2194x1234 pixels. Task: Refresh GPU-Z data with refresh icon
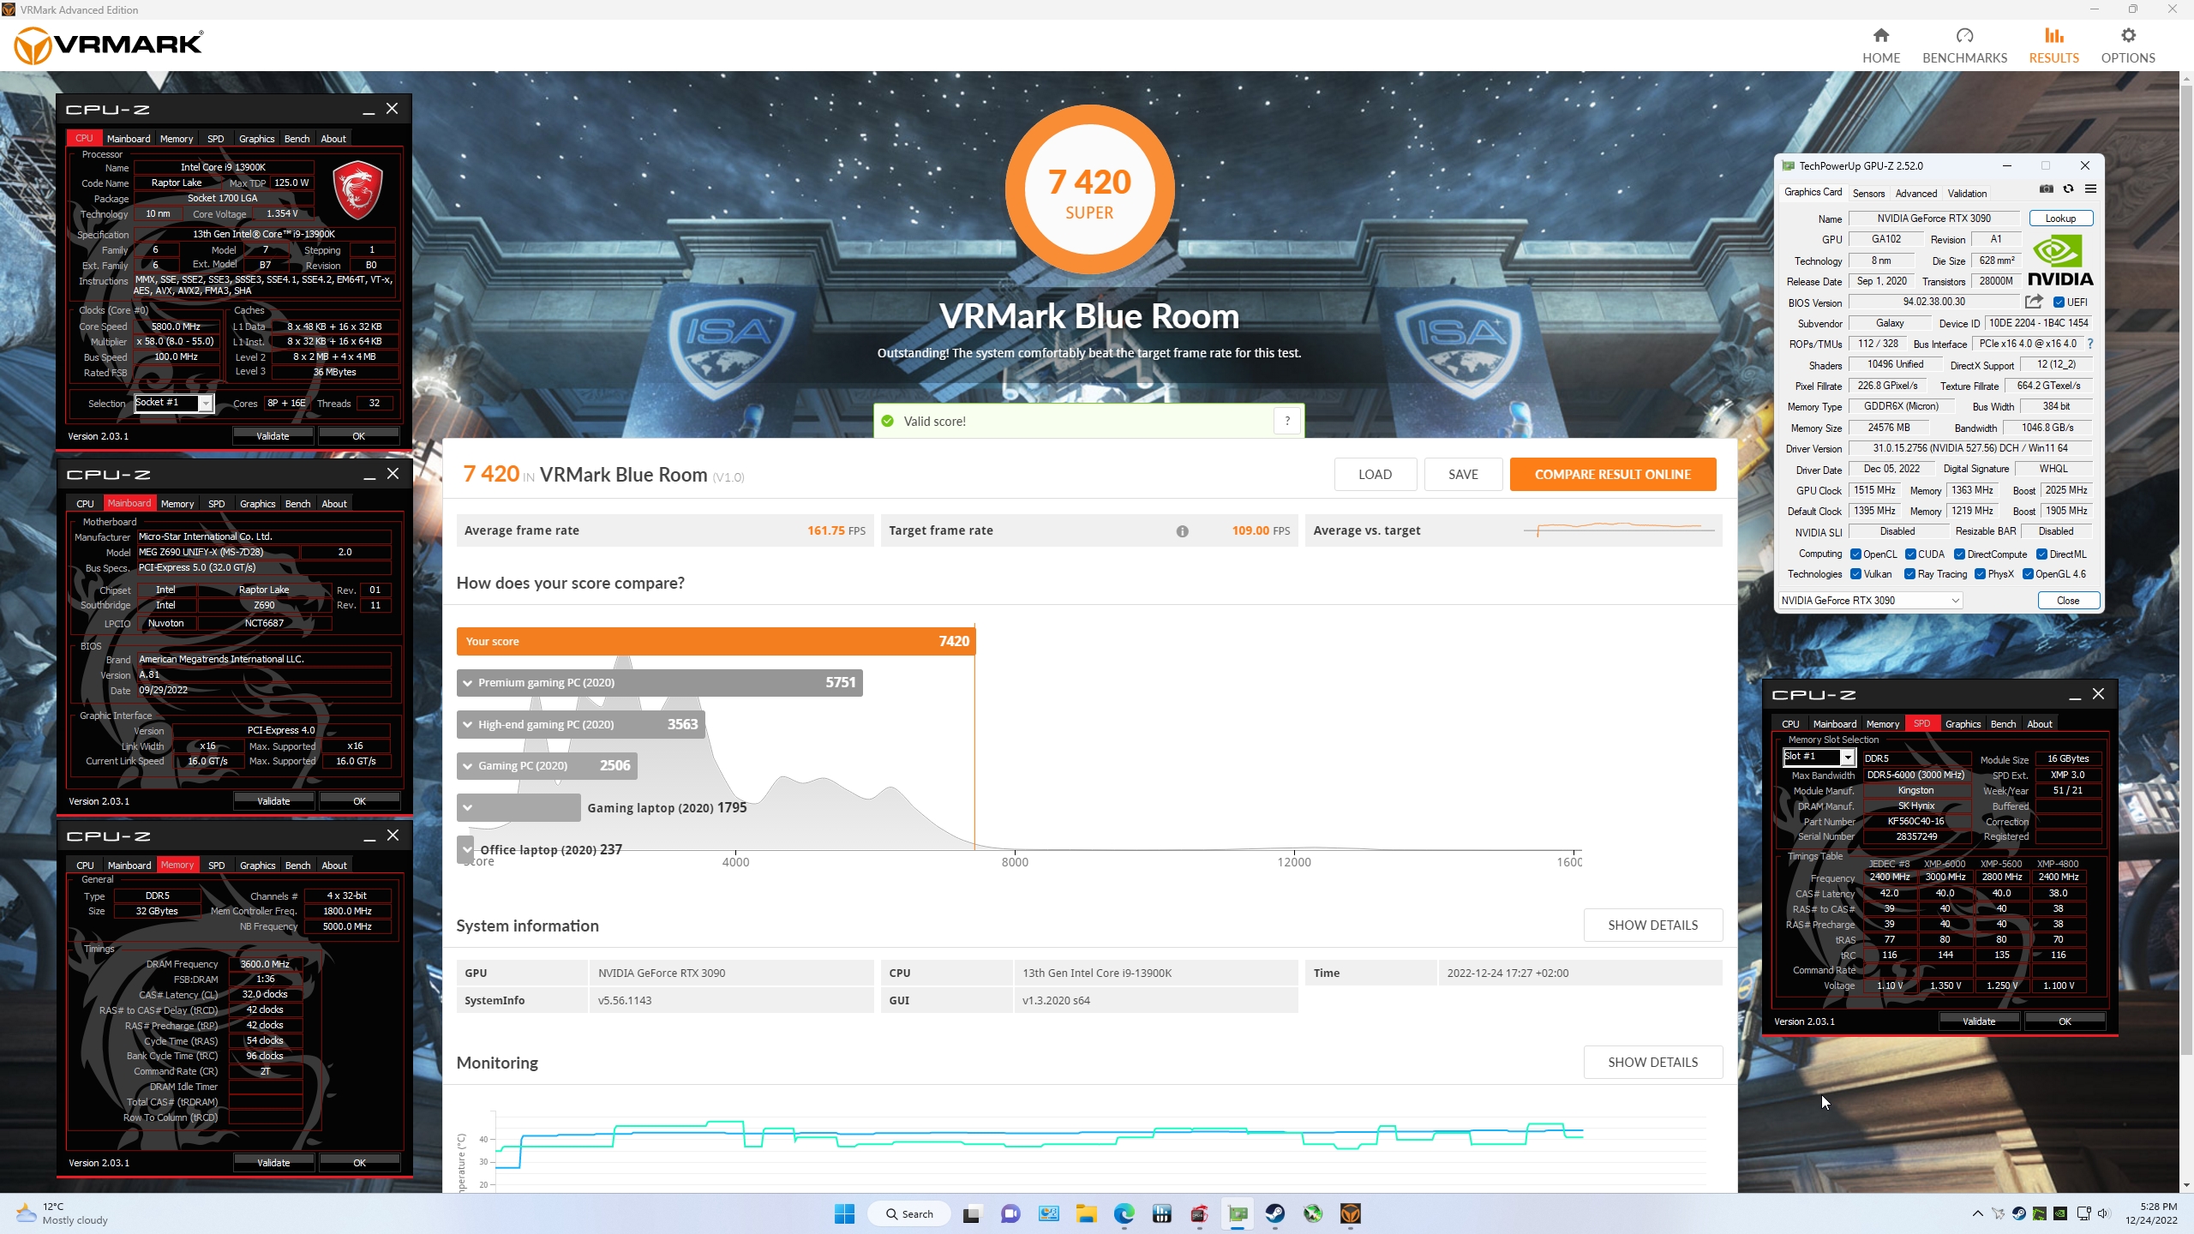pos(2068,189)
